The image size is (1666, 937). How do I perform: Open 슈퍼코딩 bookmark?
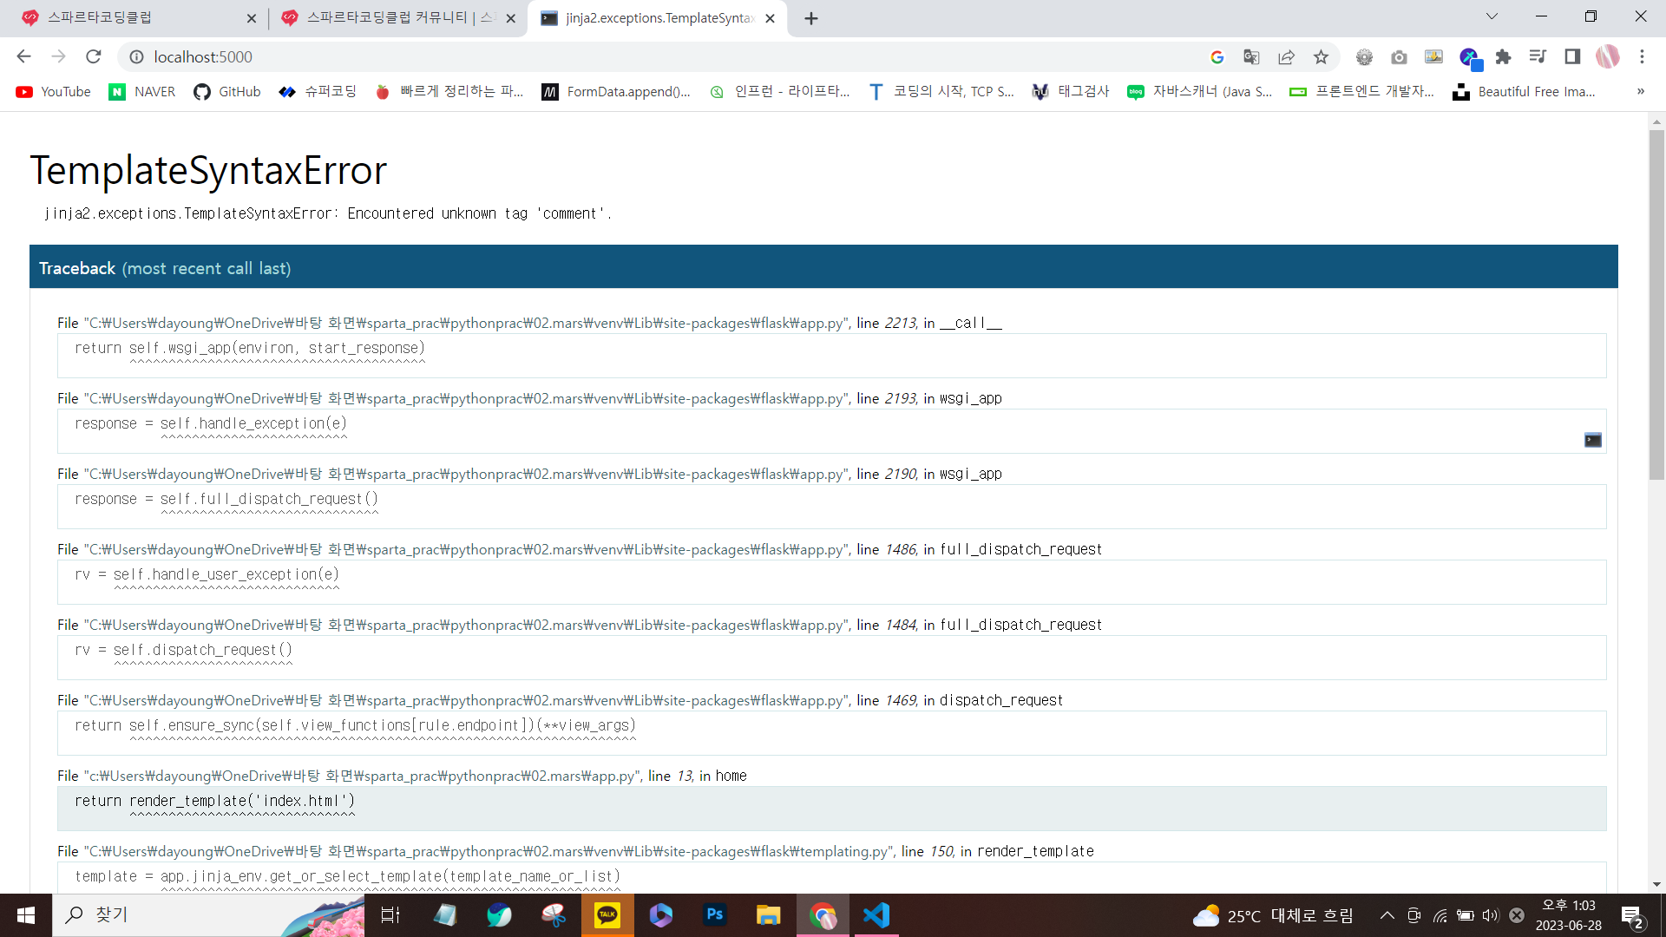tap(318, 92)
